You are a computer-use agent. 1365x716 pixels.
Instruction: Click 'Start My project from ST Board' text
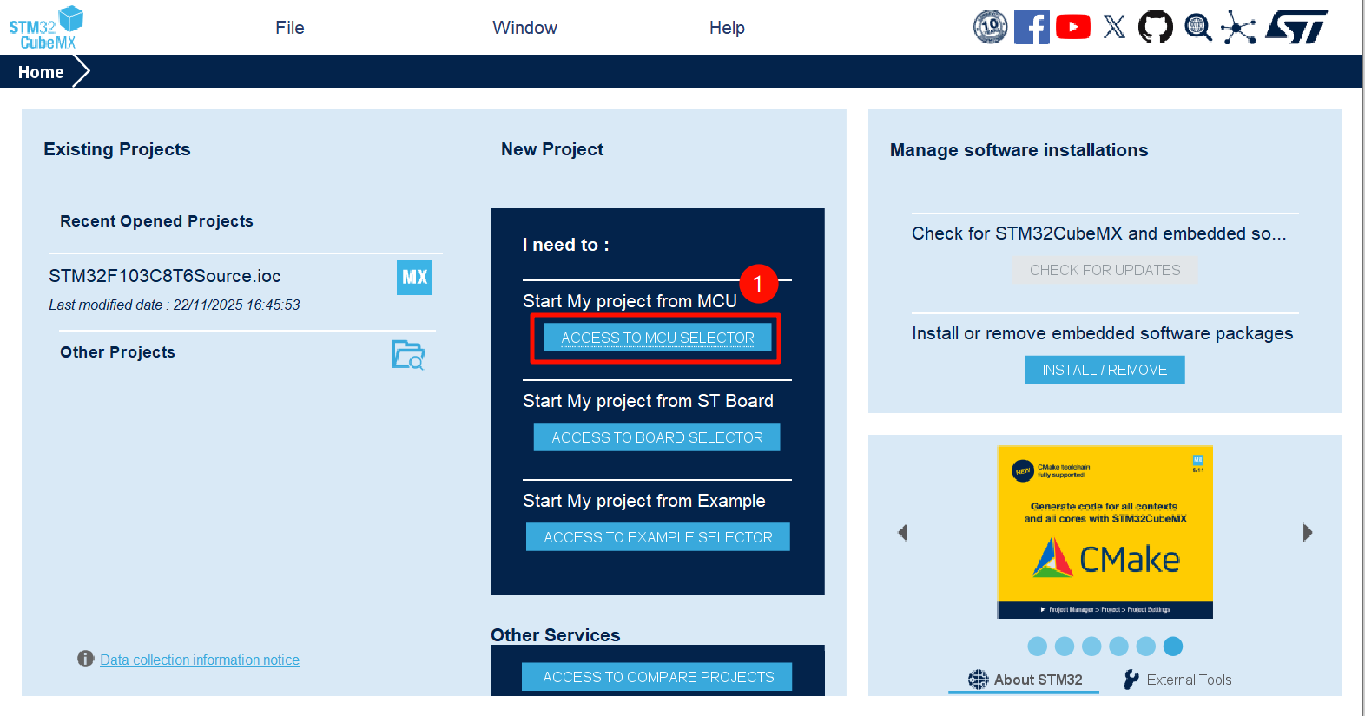(x=648, y=401)
